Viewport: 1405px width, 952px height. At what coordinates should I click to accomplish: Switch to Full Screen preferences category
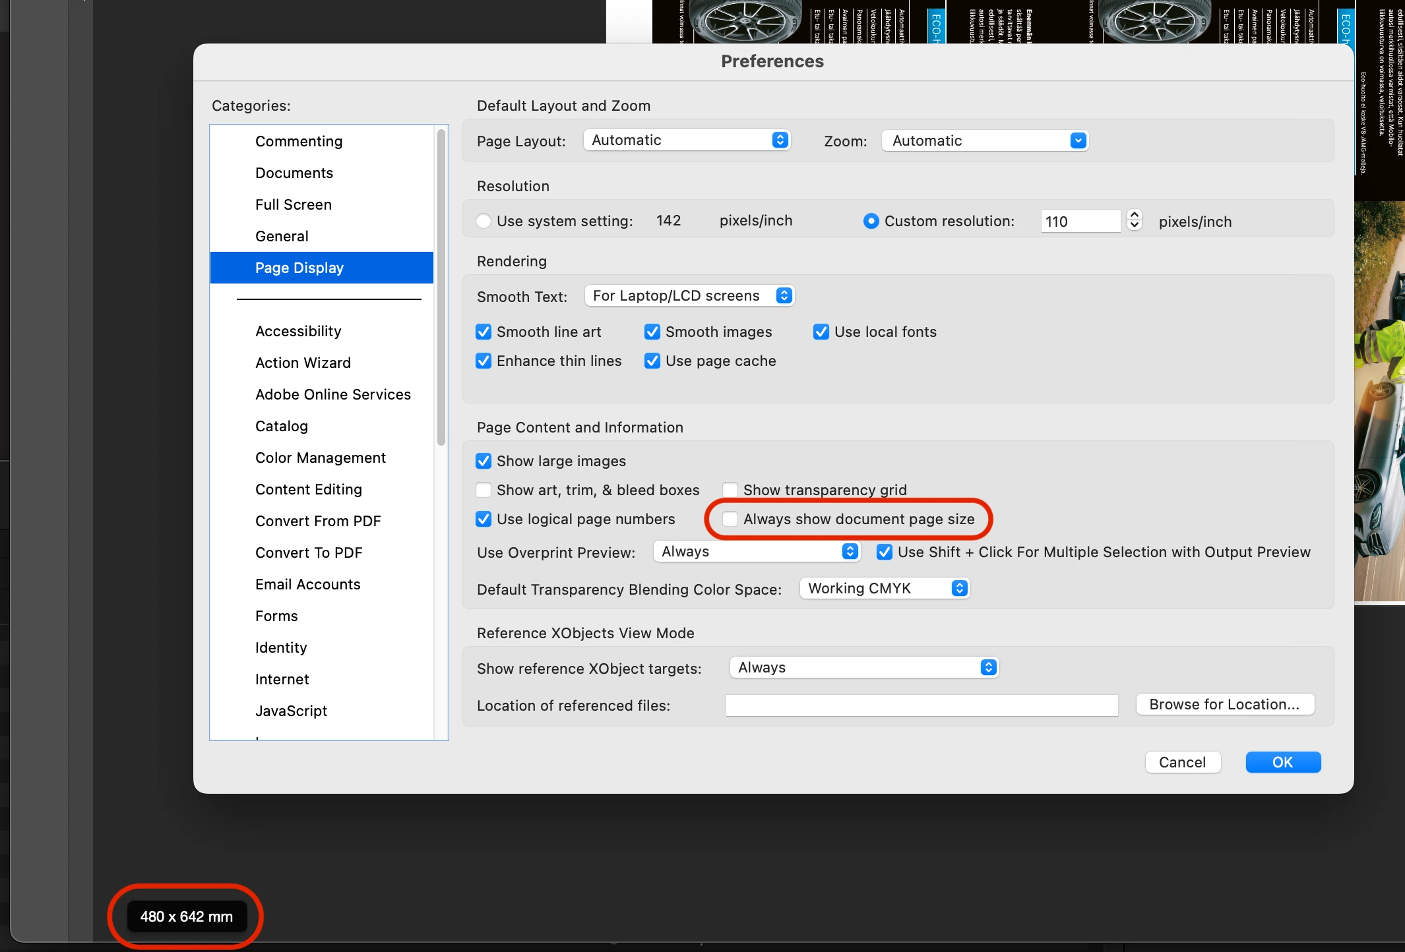point(293,204)
